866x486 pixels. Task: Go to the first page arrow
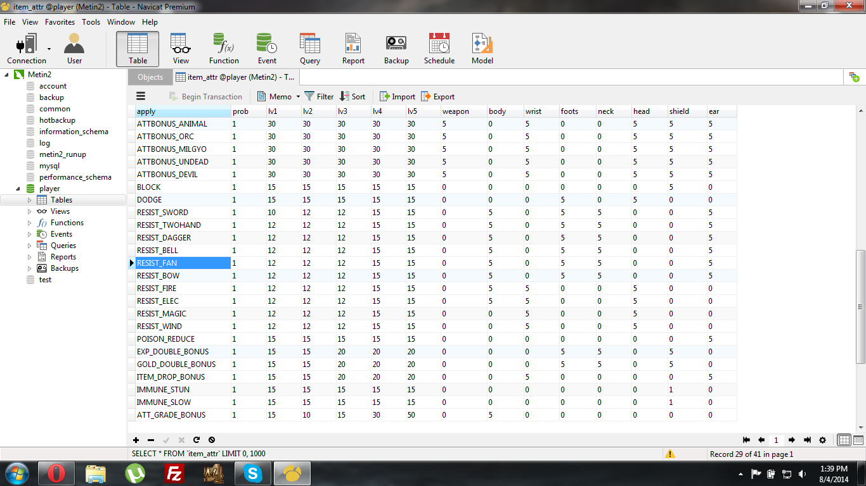click(x=746, y=440)
